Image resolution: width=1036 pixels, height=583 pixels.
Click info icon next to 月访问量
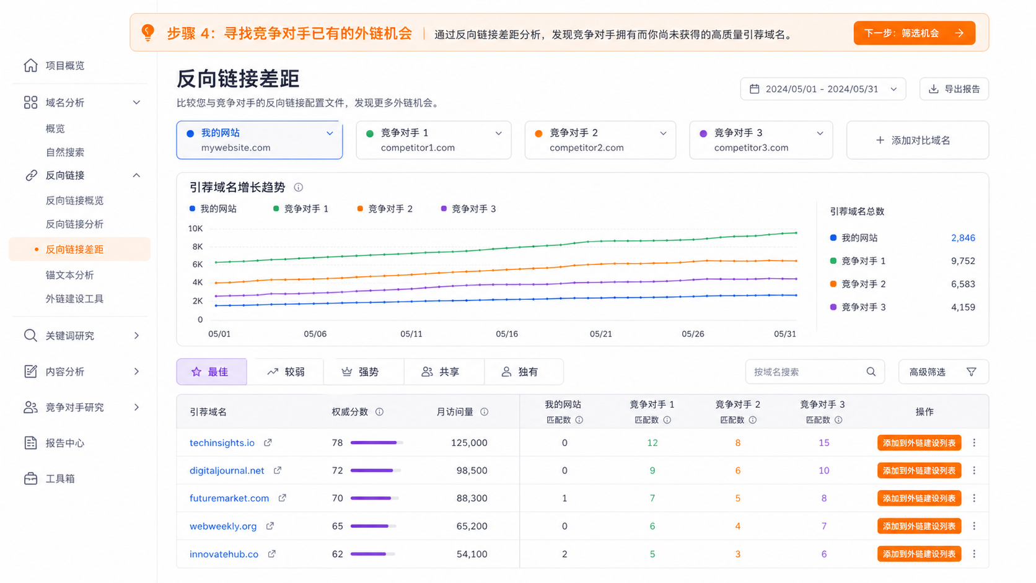pos(485,412)
